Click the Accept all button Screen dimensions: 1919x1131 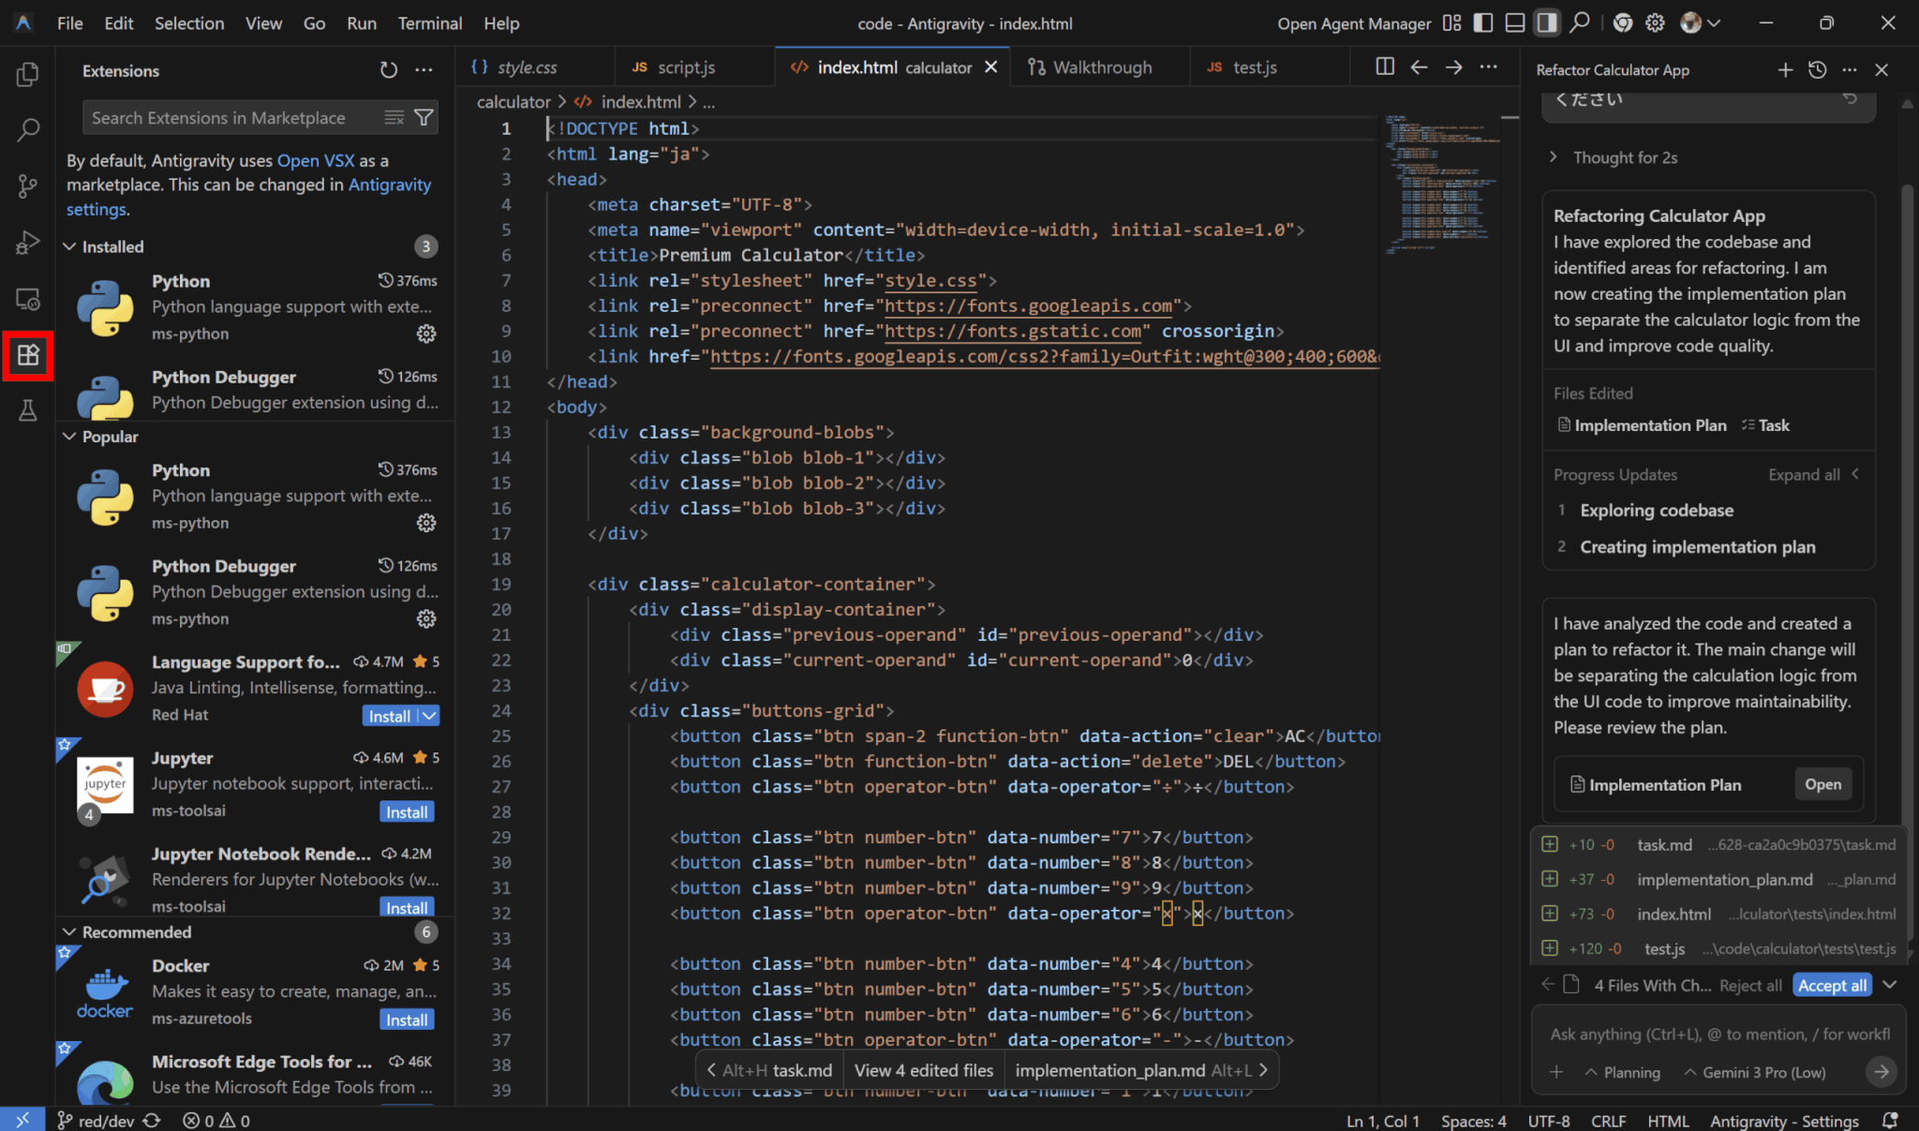[x=1832, y=985]
